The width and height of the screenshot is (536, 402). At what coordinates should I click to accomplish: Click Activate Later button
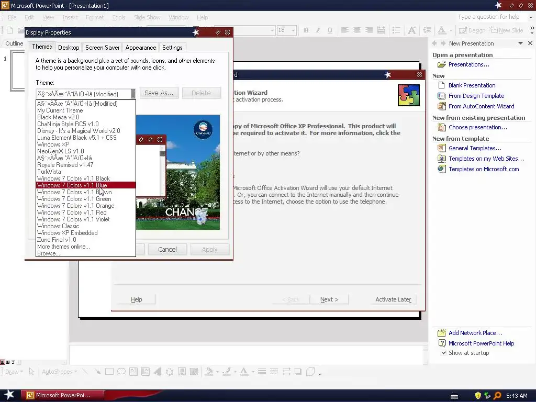[x=394, y=299]
